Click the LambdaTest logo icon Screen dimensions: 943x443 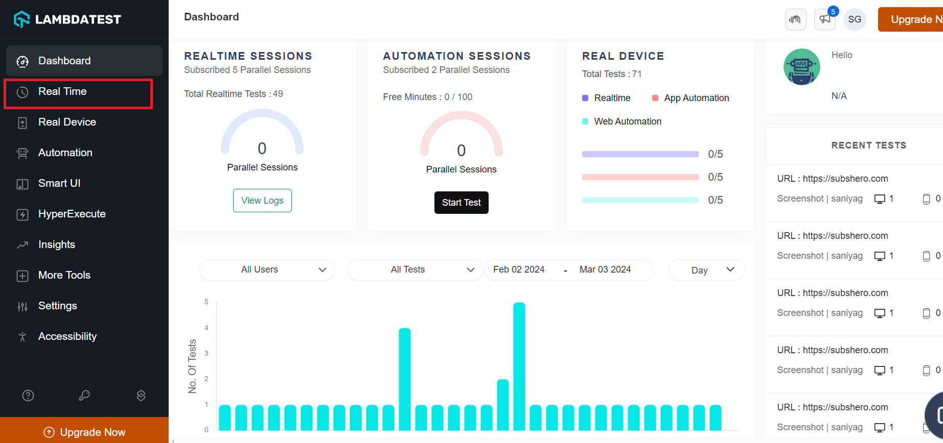(x=21, y=19)
